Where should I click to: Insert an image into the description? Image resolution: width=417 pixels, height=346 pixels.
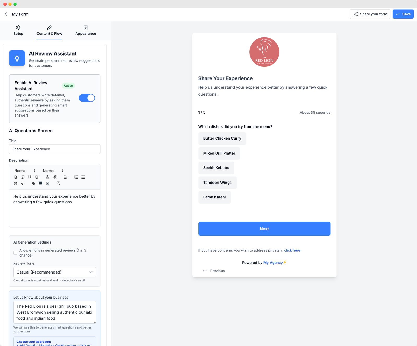[x=40, y=183]
